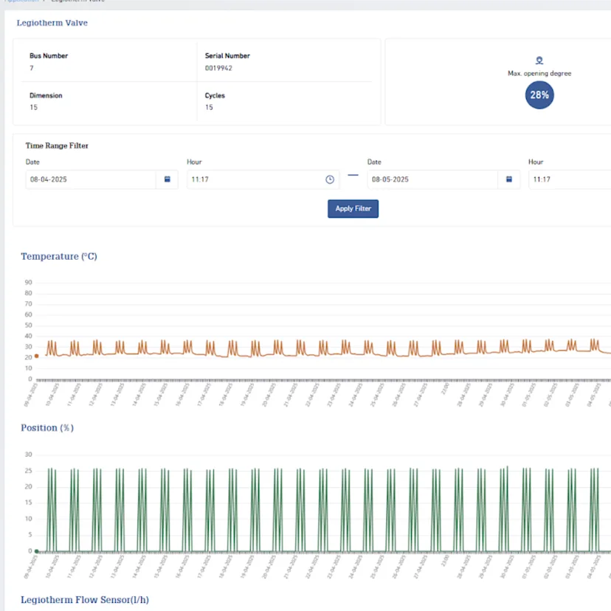The width and height of the screenshot is (611, 611).
Task: Click the Cycles label
Action: (x=215, y=95)
